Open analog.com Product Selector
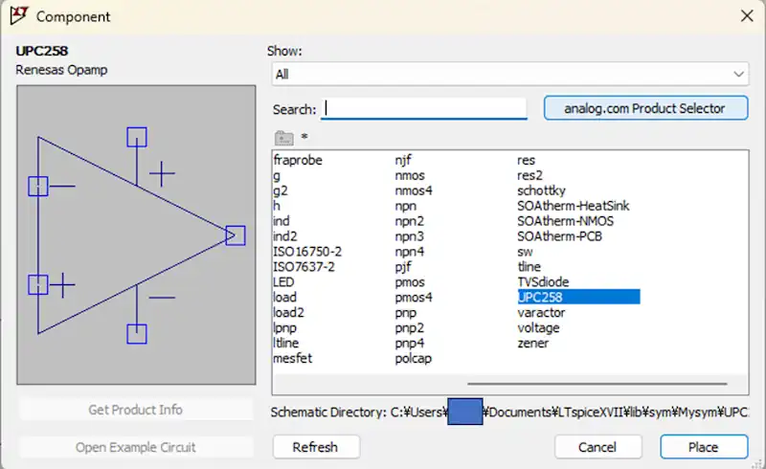766x469 pixels. coord(645,108)
